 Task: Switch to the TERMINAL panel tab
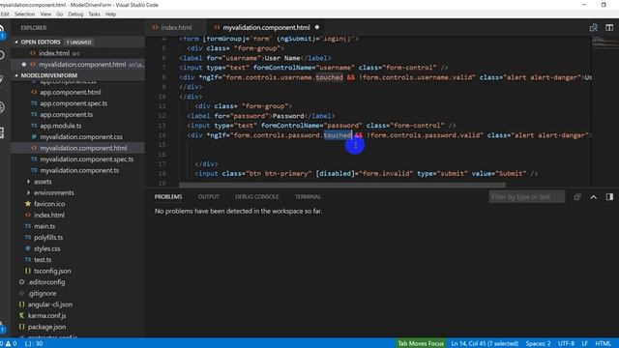(308, 196)
